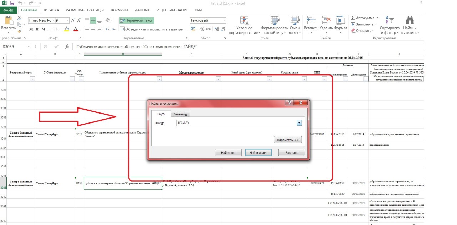Image resolution: width=457 pixels, height=225 pixels.
Task: Open font color dropdown arrow
Action: point(81,29)
